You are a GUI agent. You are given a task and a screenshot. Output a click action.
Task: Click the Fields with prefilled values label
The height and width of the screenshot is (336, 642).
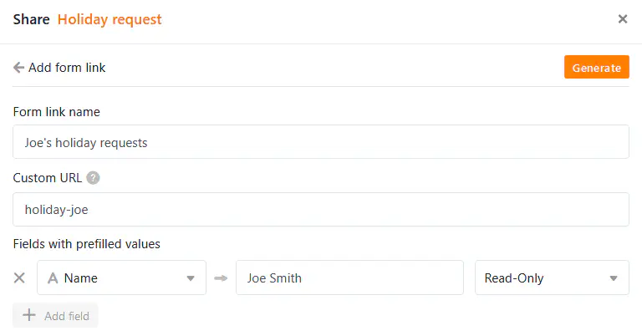coord(86,244)
